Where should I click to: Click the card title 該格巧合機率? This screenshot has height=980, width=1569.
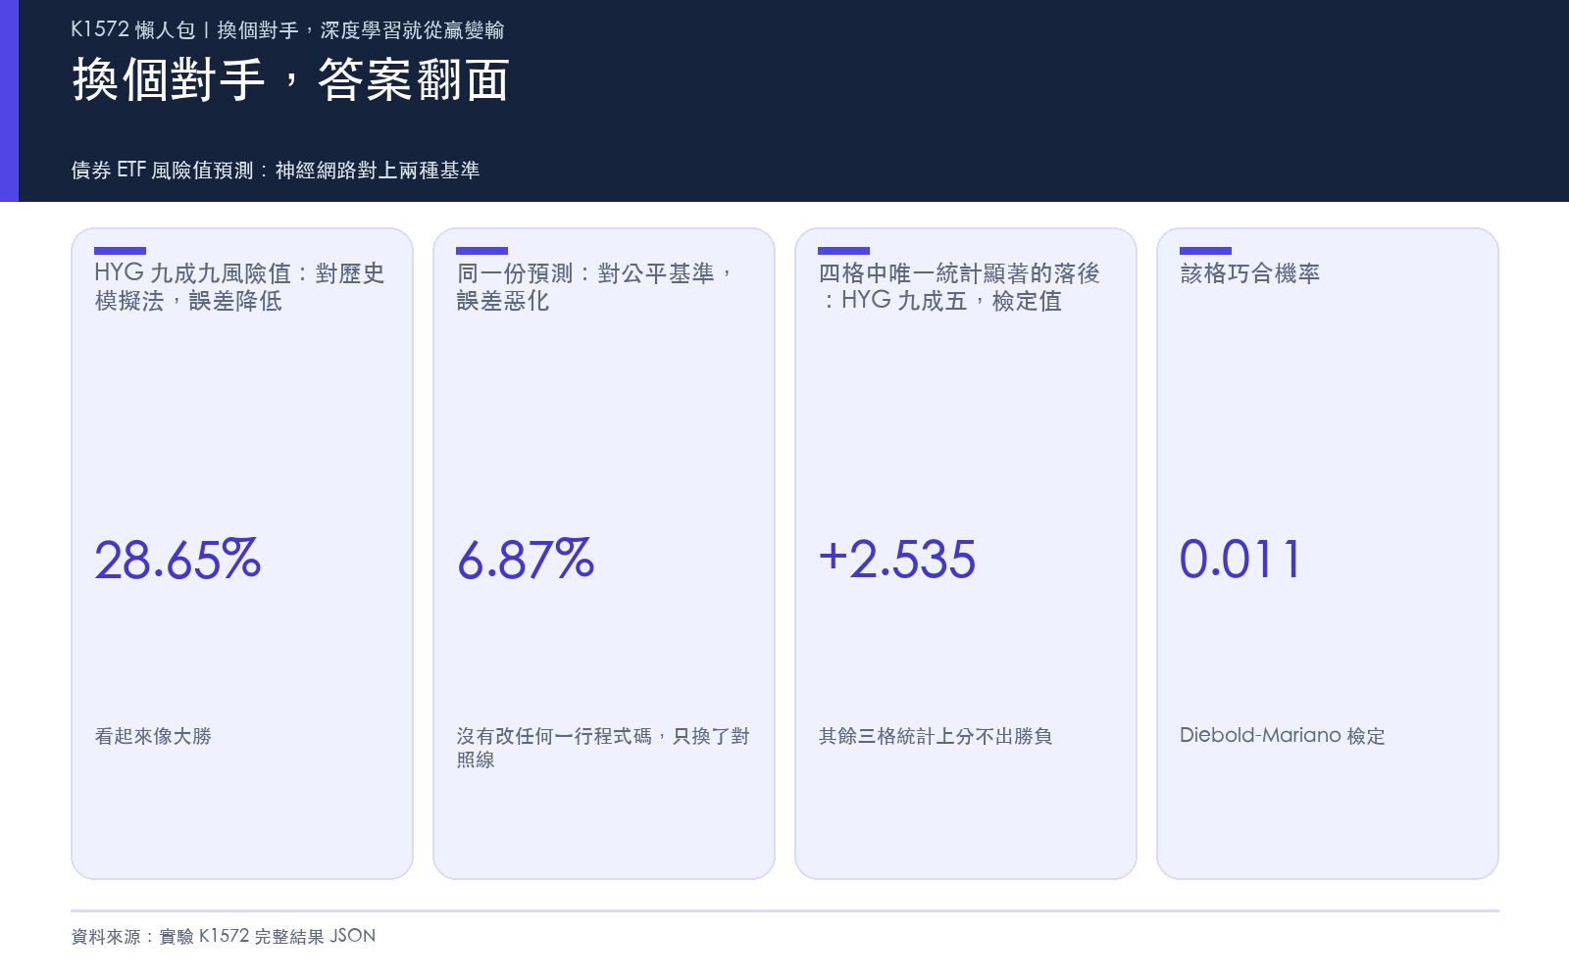pyautogui.click(x=1250, y=273)
